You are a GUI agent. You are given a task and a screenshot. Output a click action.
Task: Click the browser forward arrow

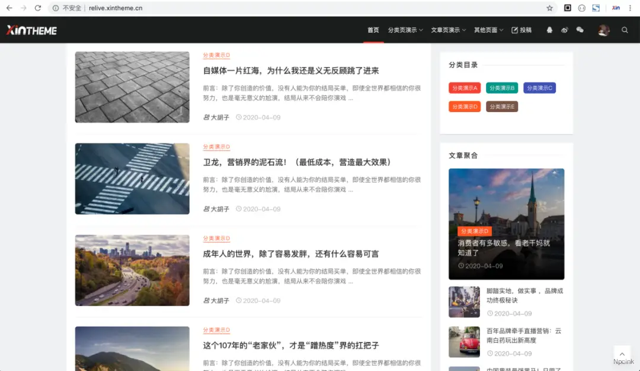pos(24,8)
